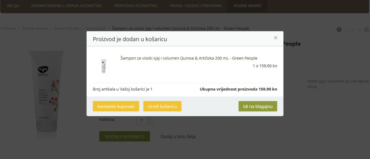
Task: Click Dodaj u listu želja link
Action: [178, 137]
